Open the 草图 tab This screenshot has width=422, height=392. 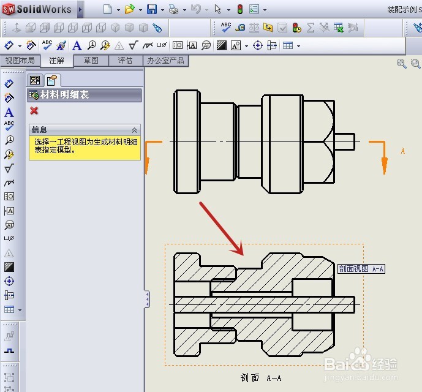(x=91, y=61)
